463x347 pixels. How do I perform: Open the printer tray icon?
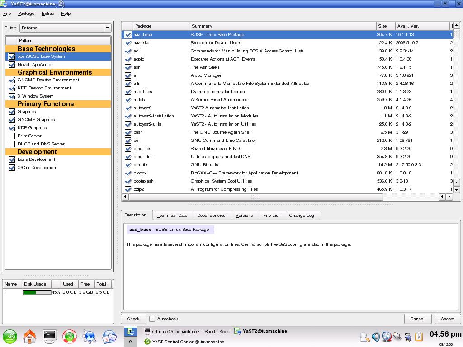click(x=408, y=336)
